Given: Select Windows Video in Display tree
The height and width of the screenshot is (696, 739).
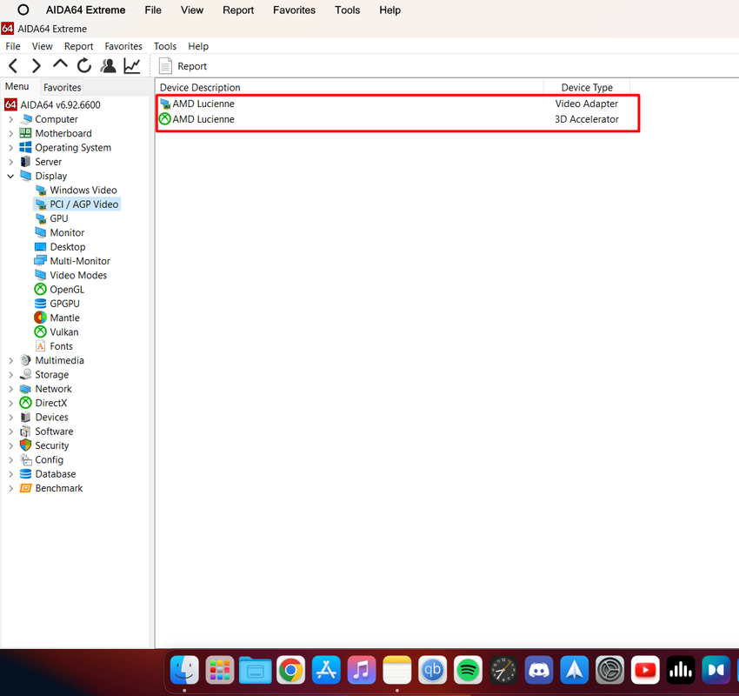Looking at the screenshot, I should pos(83,190).
